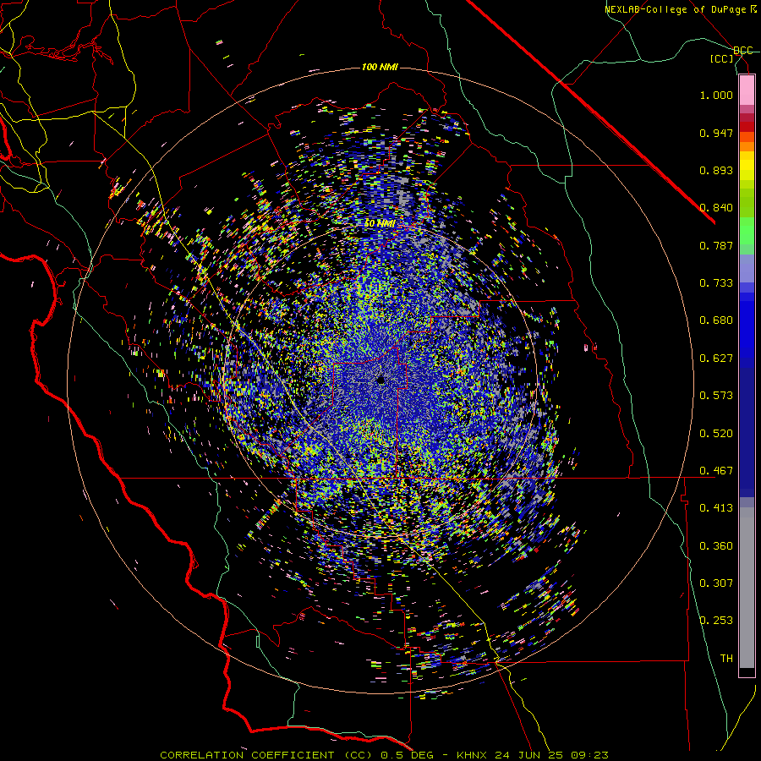Screen dimensions: 761x761
Task: Click the 0.787 scale value
Action: [716, 245]
